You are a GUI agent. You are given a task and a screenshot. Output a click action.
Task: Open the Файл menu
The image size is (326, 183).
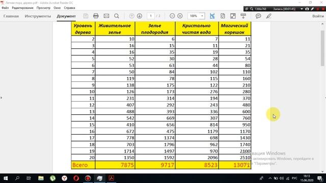coord(5,8)
